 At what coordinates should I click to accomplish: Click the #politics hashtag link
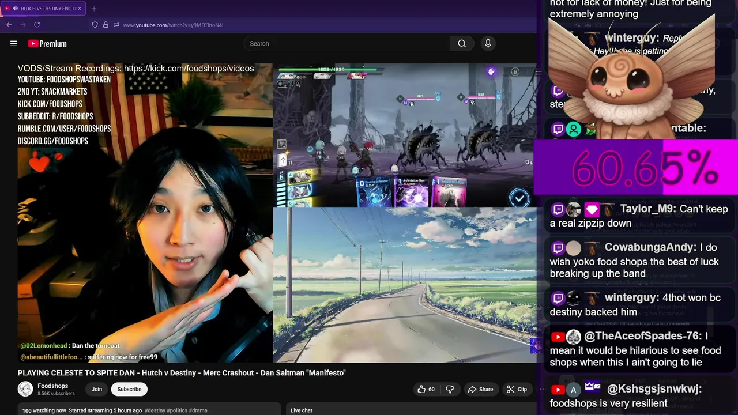[x=178, y=410]
